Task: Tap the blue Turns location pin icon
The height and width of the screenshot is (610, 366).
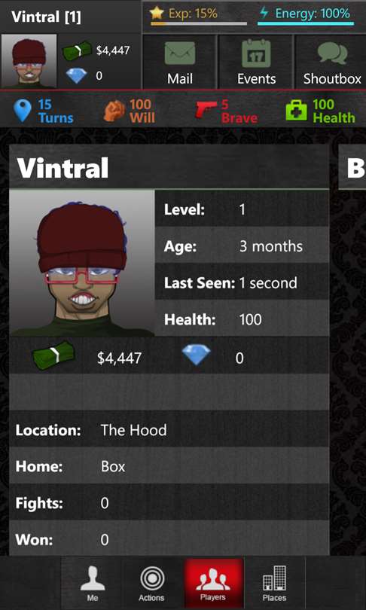Action: pyautogui.click(x=22, y=111)
